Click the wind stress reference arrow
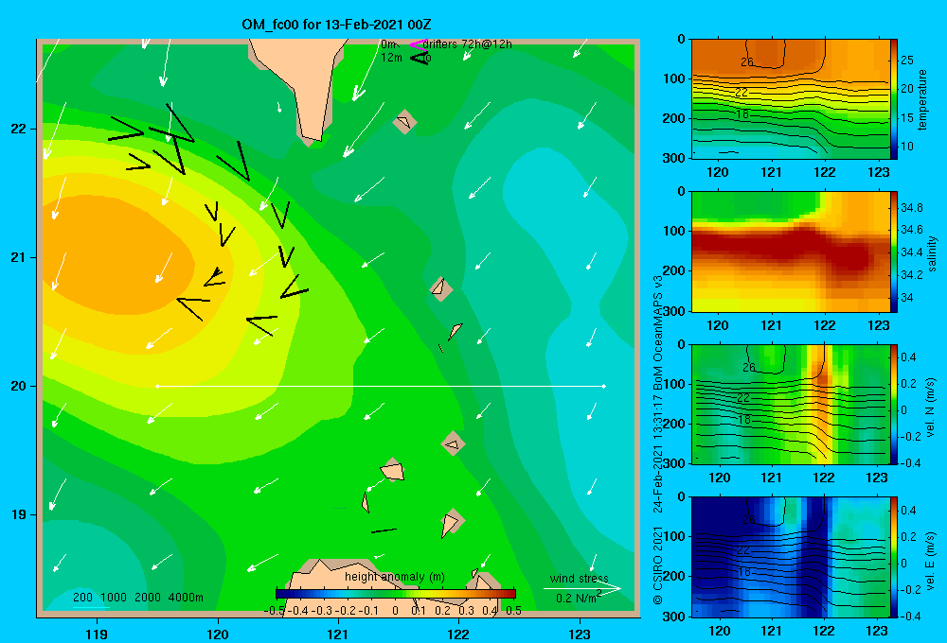 tap(581, 588)
